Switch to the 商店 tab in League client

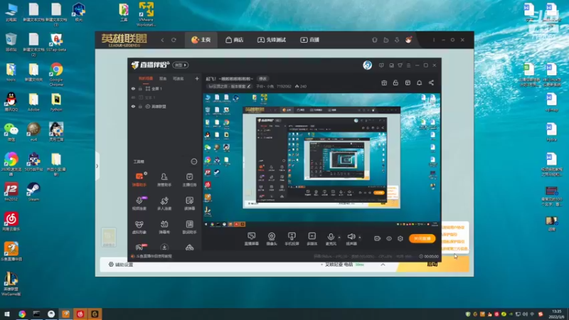(235, 40)
